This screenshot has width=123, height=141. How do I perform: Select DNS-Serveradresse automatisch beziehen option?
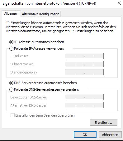(11, 83)
